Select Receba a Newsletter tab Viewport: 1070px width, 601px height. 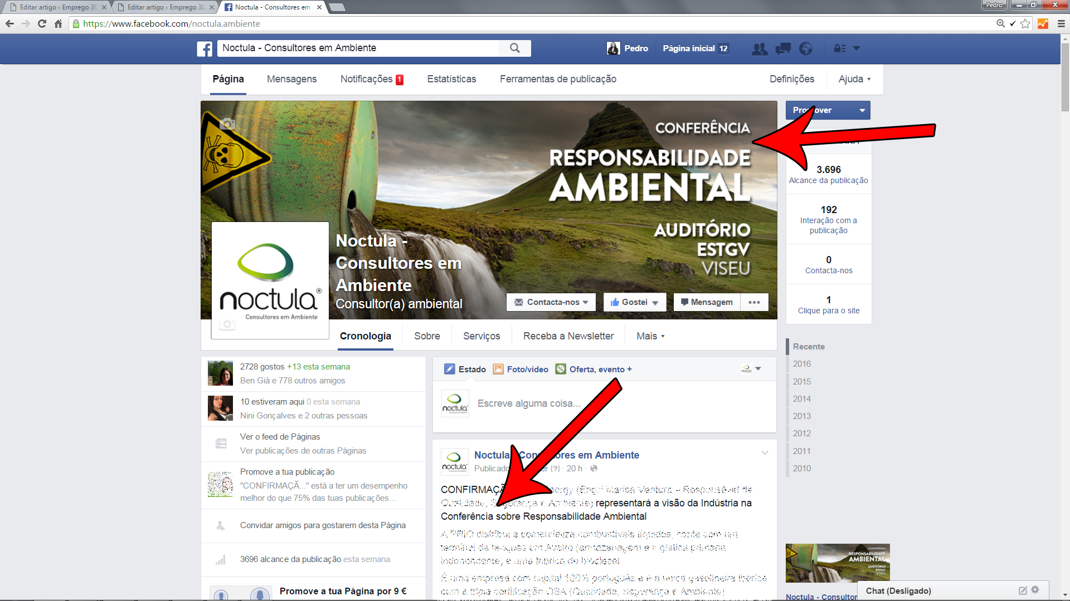coord(568,336)
